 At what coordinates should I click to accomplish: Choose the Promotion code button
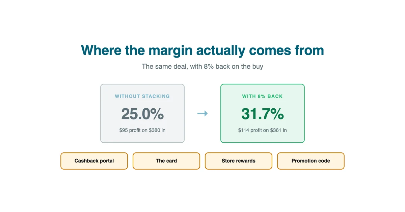[311, 161]
